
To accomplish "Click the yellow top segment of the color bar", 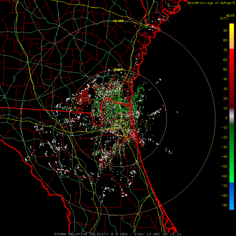I will [x=232, y=36].
